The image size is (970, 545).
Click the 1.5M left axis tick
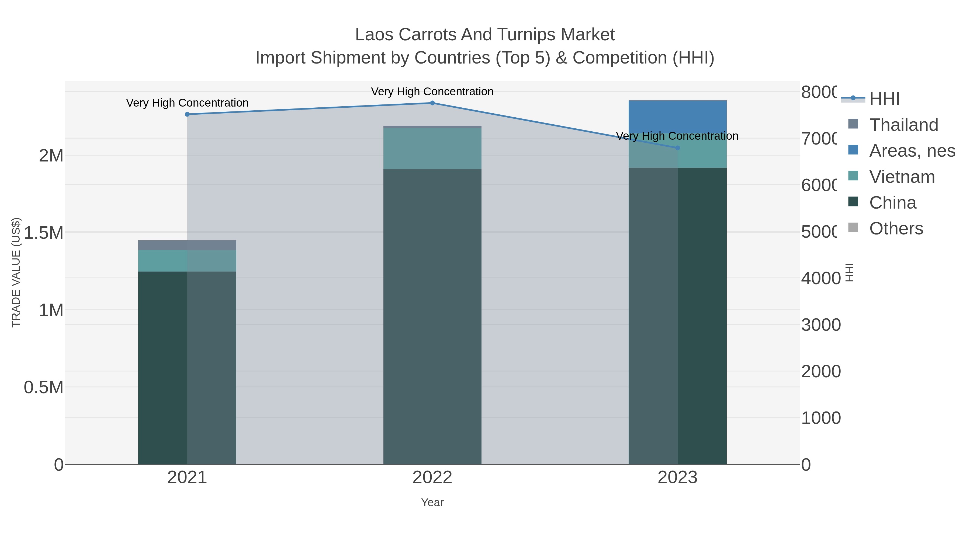44,233
